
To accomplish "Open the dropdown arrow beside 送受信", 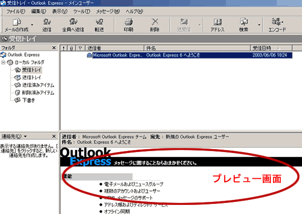I will (x=199, y=25).
